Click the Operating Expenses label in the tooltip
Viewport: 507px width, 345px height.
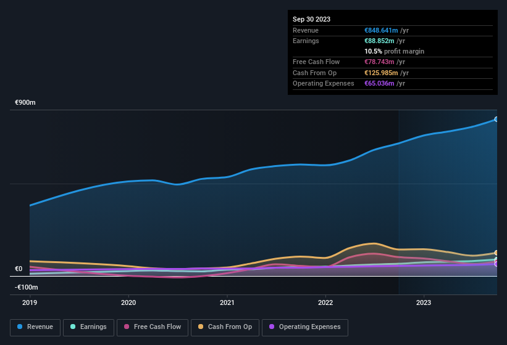(x=324, y=84)
